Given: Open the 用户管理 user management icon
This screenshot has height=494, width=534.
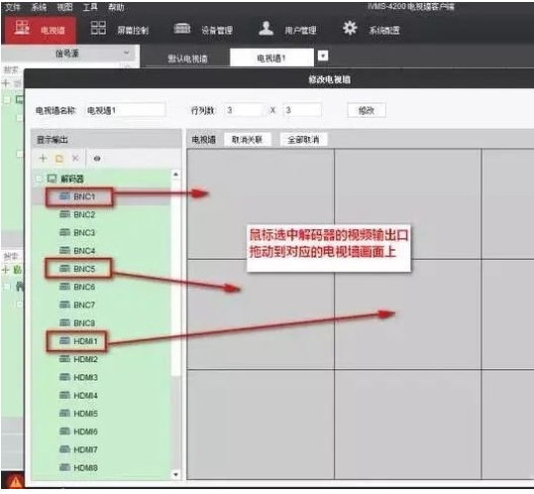Looking at the screenshot, I should coord(266,28).
